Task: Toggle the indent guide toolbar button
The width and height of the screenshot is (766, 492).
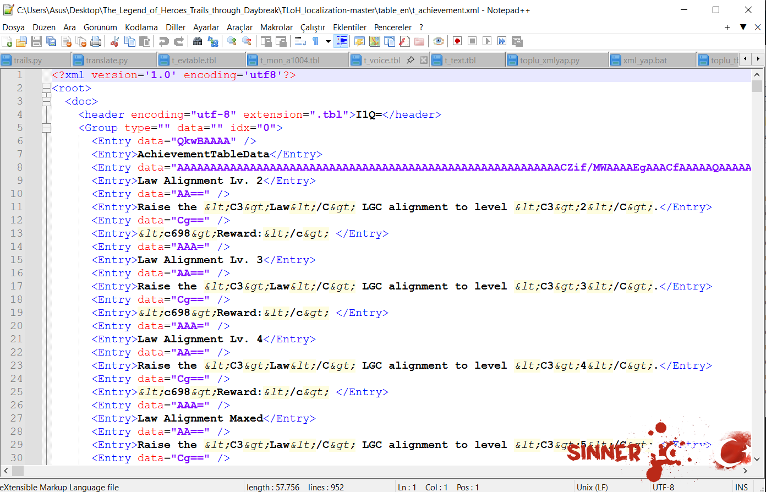Action: [341, 41]
